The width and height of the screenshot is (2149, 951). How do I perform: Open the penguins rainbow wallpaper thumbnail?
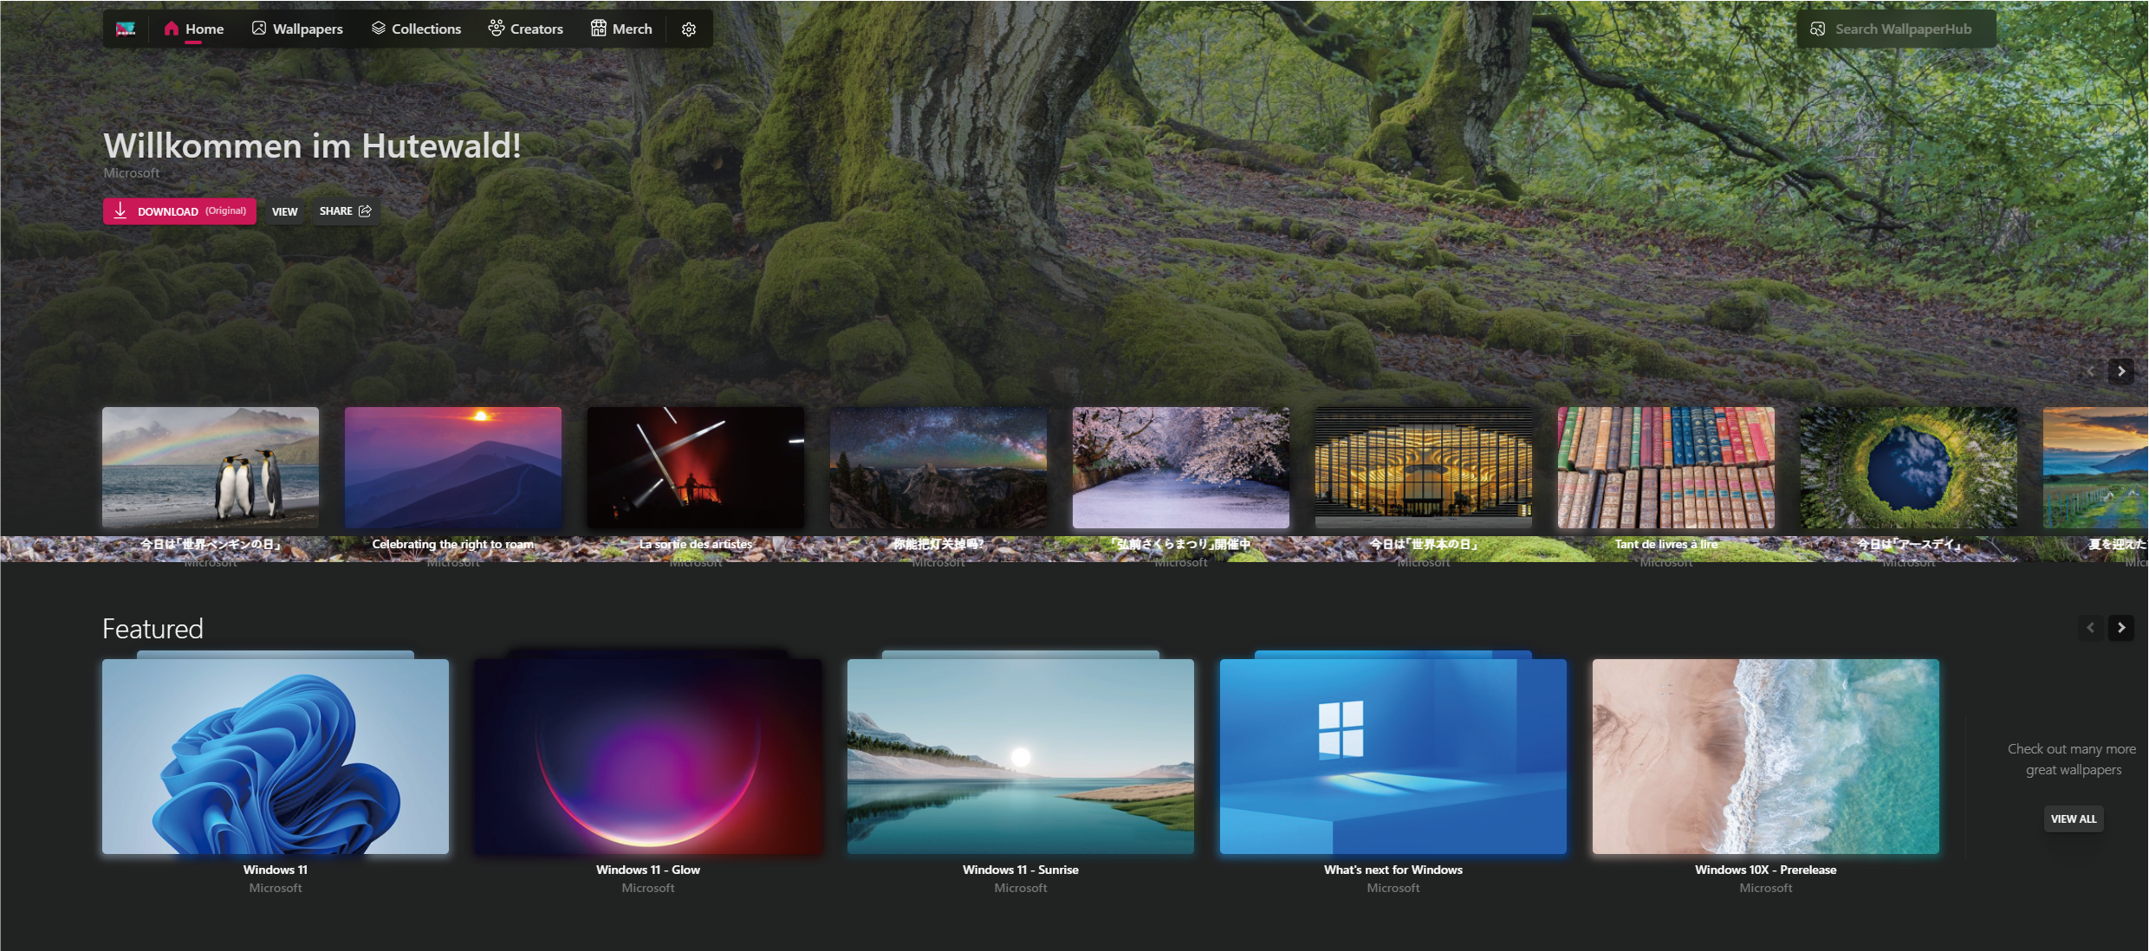(x=211, y=468)
